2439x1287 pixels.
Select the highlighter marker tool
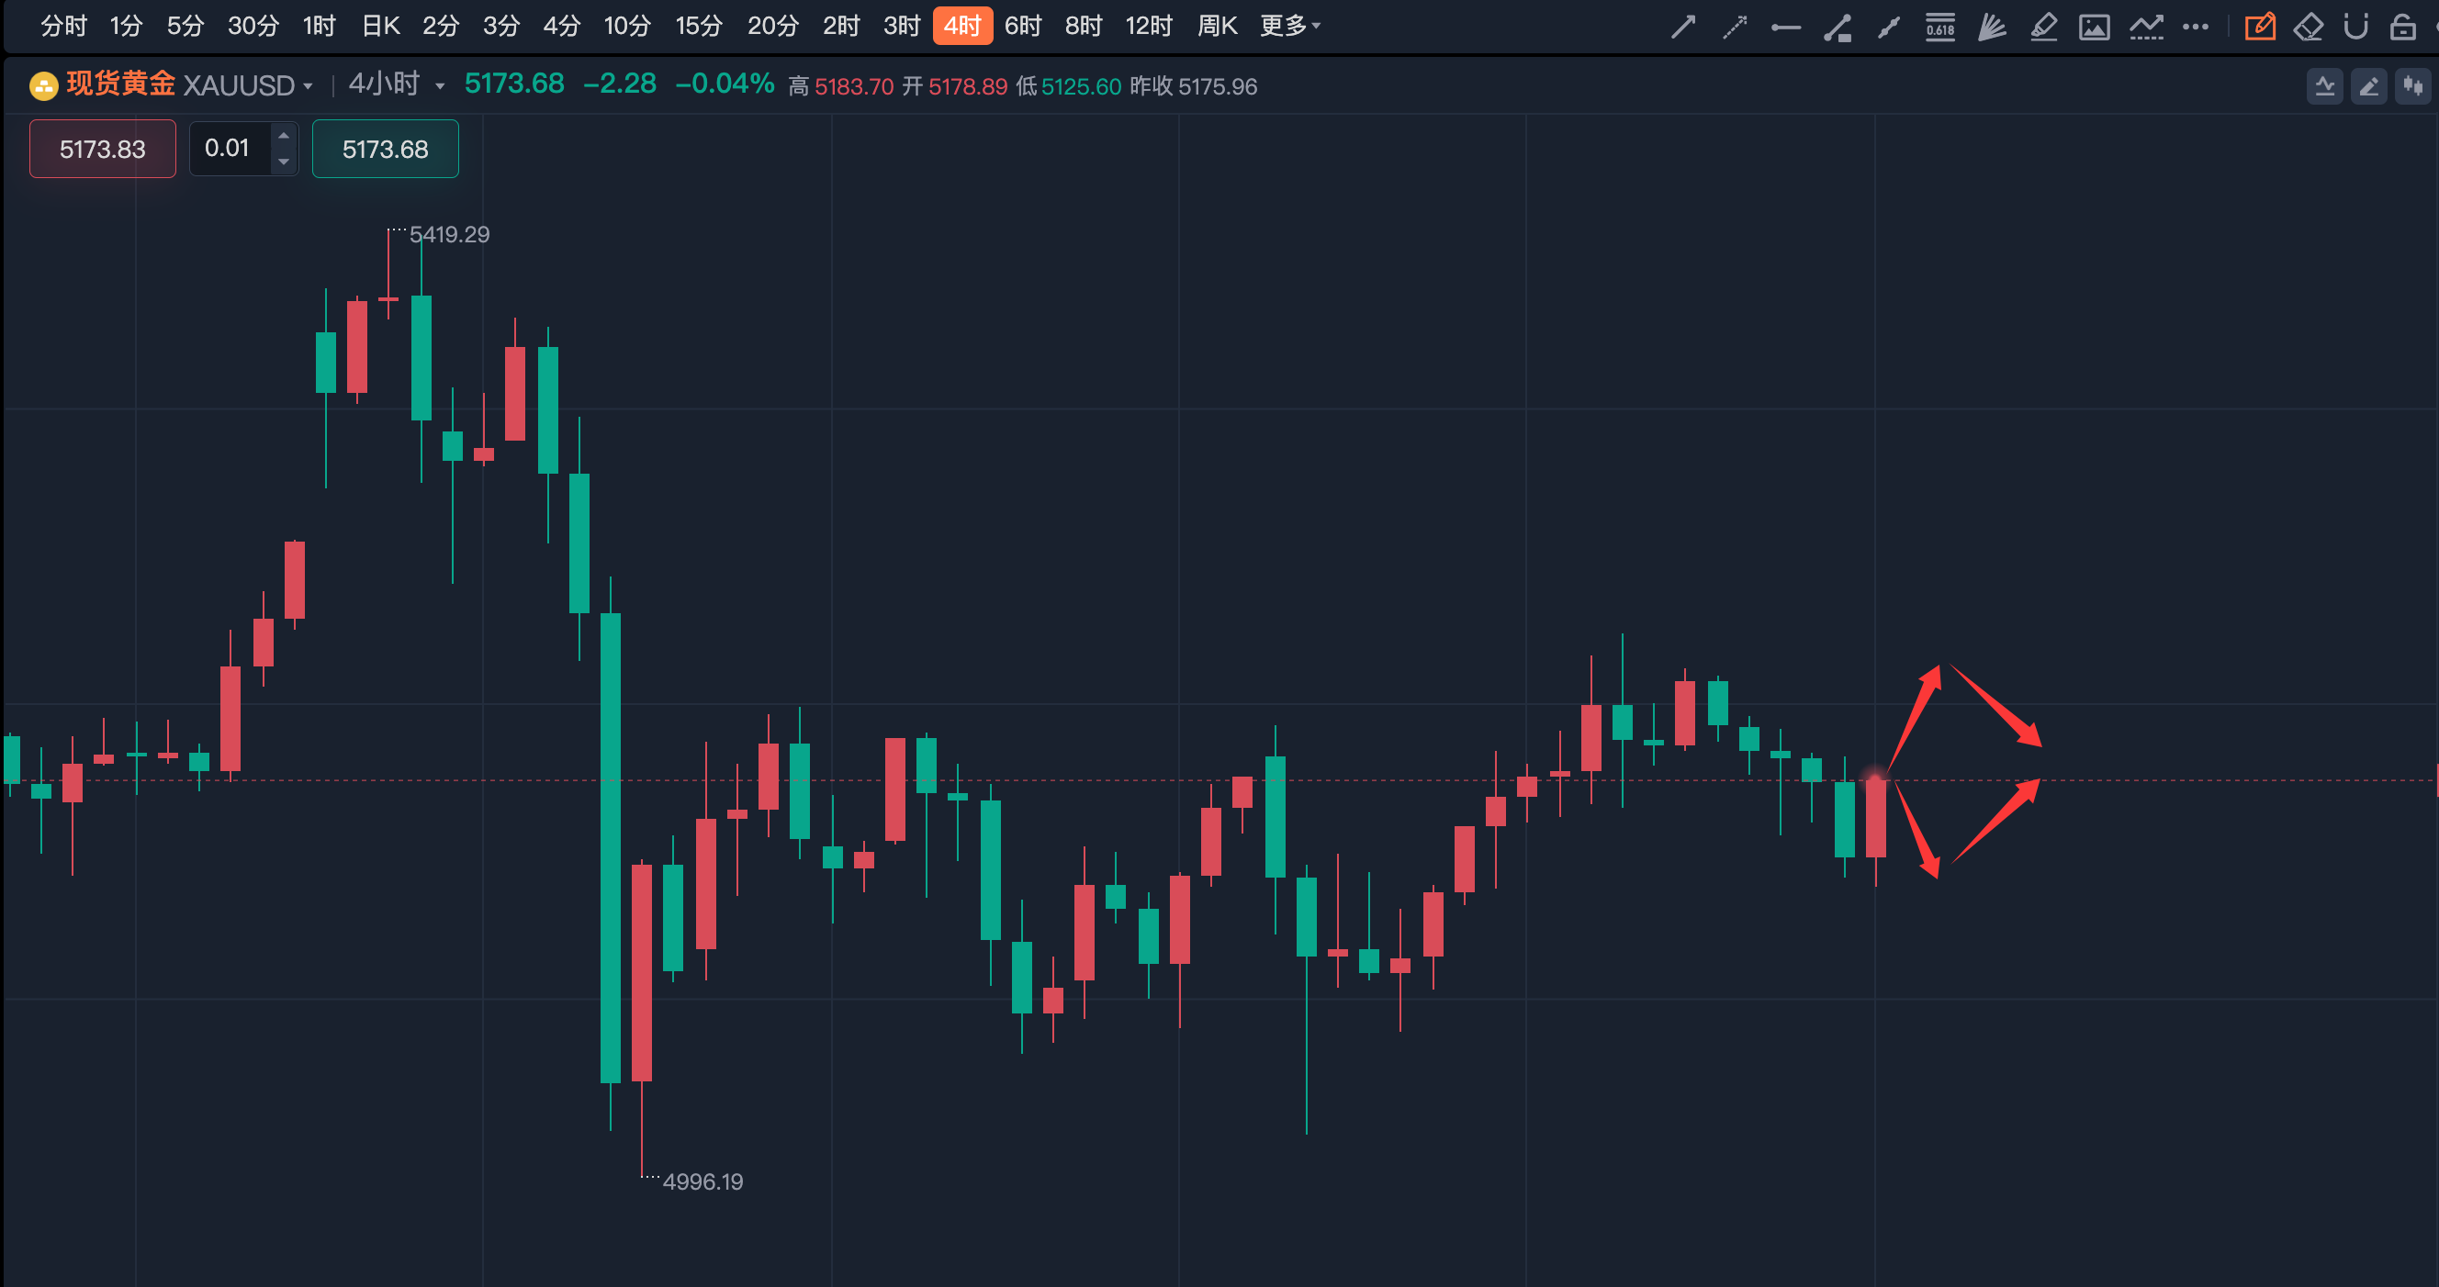pyautogui.click(x=2043, y=27)
